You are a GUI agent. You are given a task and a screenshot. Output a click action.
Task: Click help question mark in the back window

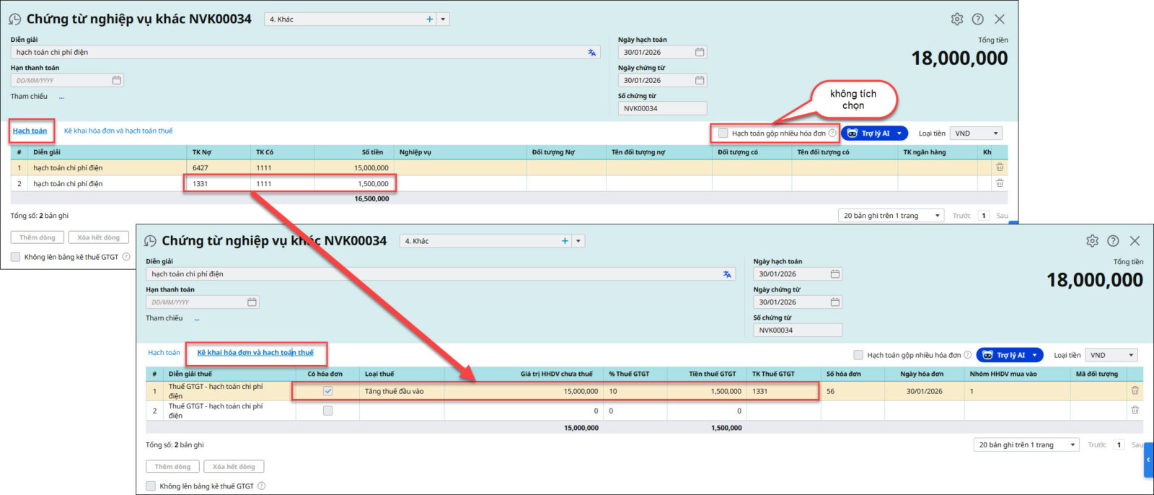977,19
